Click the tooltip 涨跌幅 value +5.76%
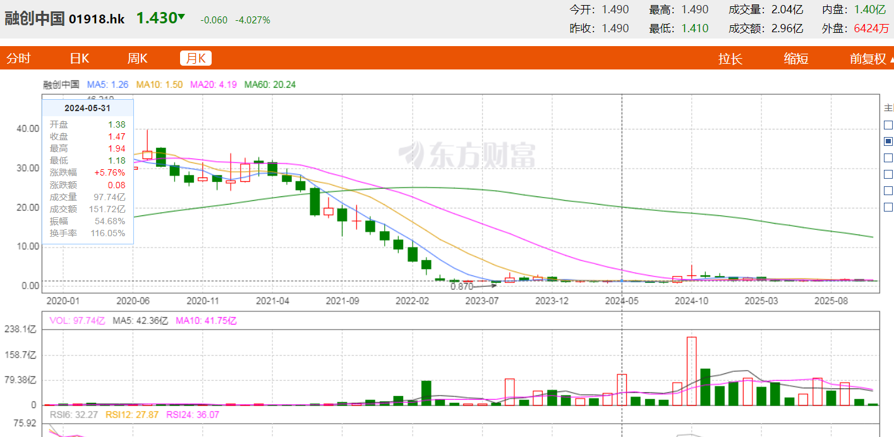894x437 pixels. coord(110,173)
